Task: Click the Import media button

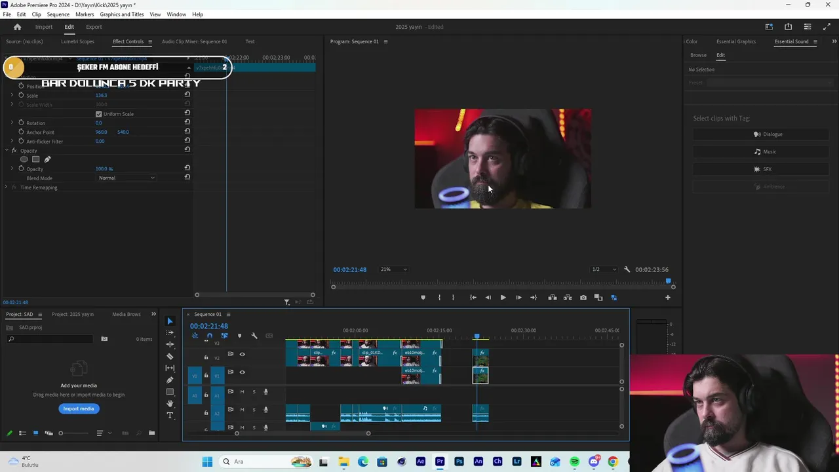Action: [79, 408]
